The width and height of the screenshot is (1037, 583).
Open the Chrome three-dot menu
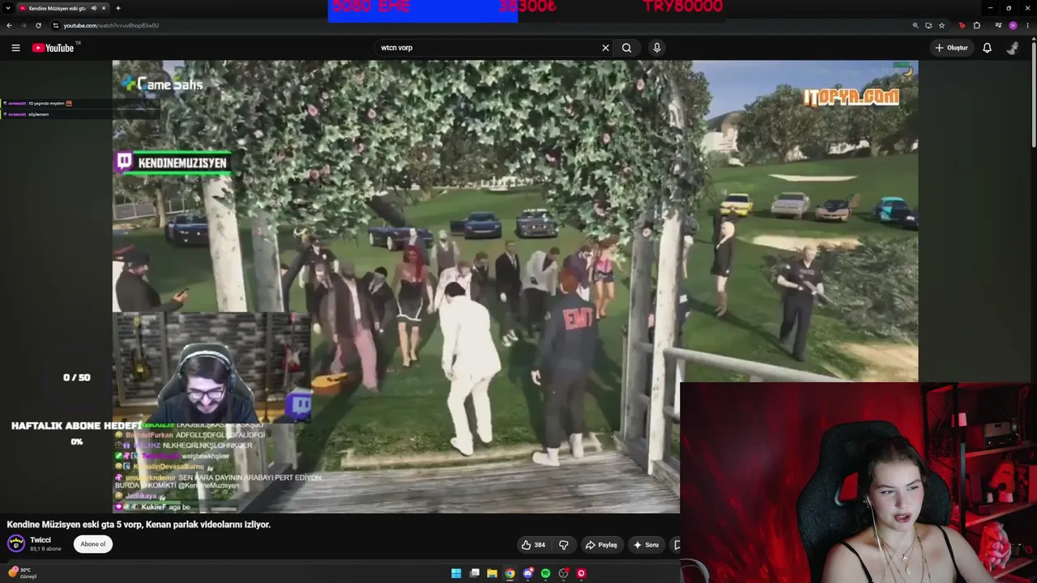(x=1027, y=25)
